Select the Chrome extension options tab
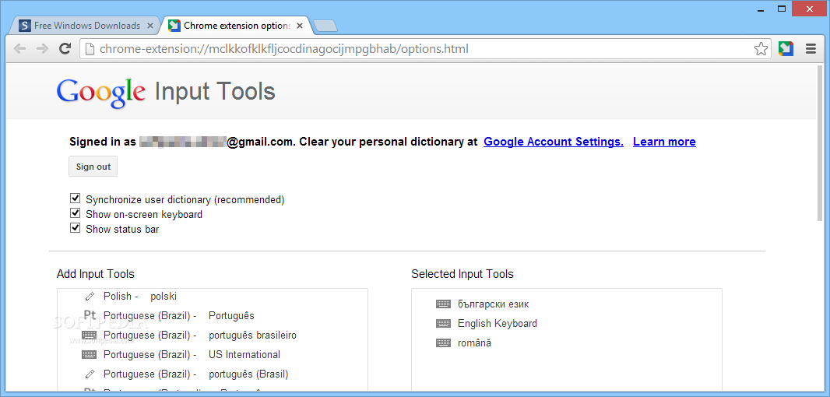 click(236, 26)
